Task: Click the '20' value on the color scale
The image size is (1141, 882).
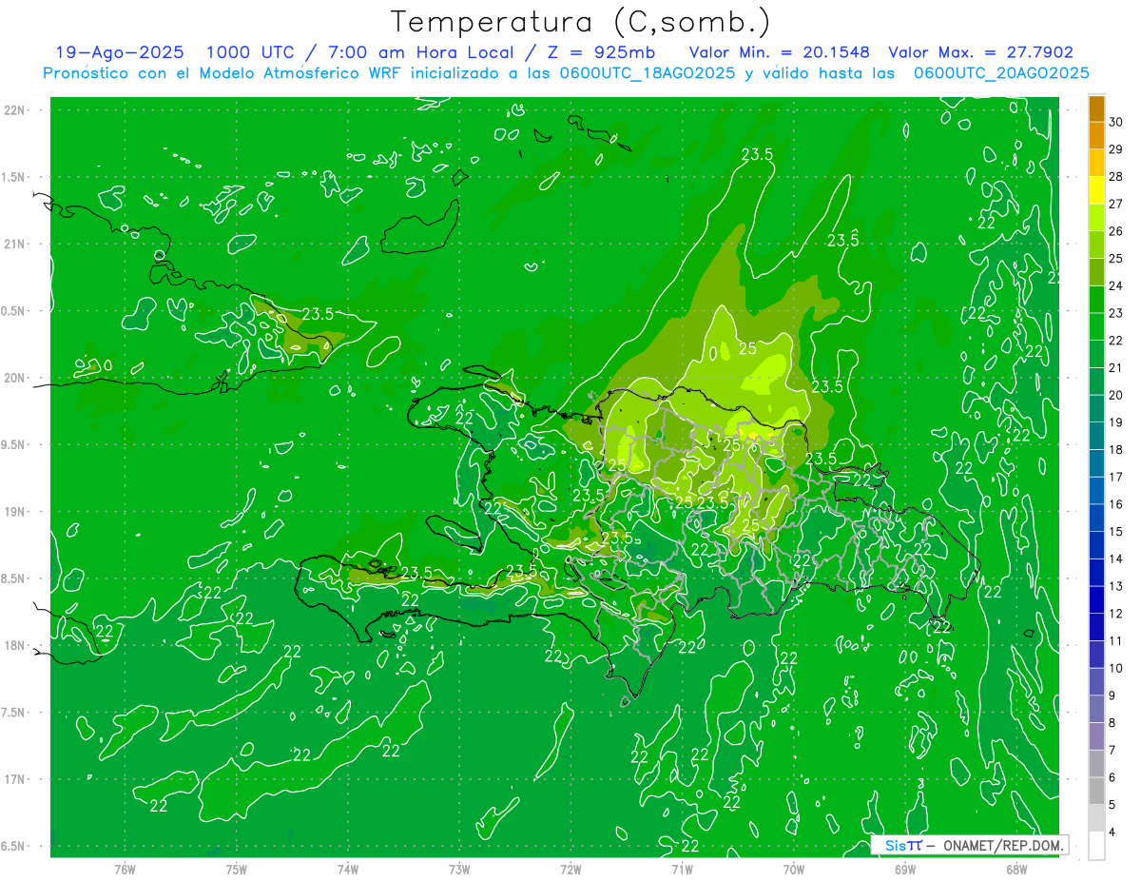Action: point(1116,395)
